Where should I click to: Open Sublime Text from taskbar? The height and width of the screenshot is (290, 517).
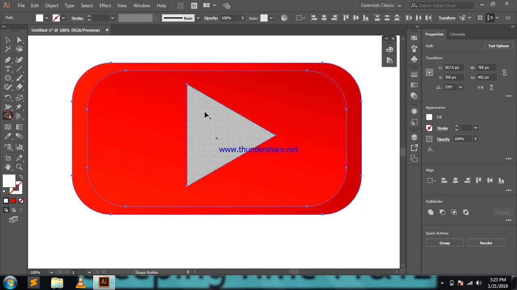[x=34, y=282]
